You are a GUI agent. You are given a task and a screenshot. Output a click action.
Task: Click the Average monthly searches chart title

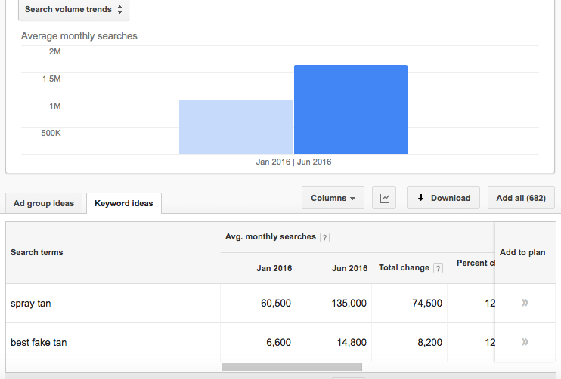coord(79,36)
